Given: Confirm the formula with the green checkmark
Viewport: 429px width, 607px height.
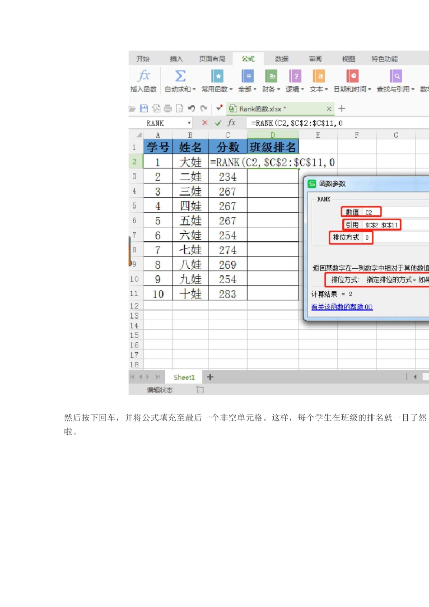Looking at the screenshot, I should (218, 123).
